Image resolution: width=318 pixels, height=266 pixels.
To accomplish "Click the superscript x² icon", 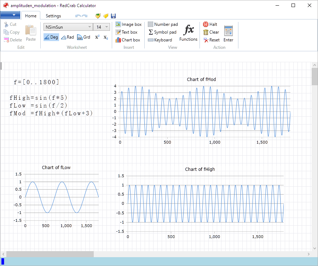I will (x=97, y=37).
